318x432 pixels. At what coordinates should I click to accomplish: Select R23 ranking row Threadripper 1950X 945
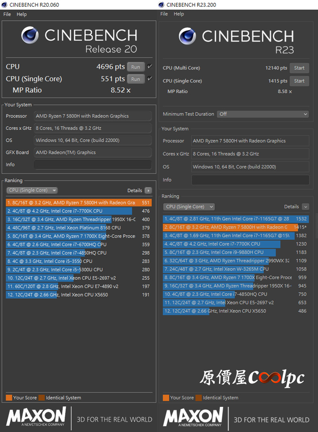pyautogui.click(x=236, y=286)
